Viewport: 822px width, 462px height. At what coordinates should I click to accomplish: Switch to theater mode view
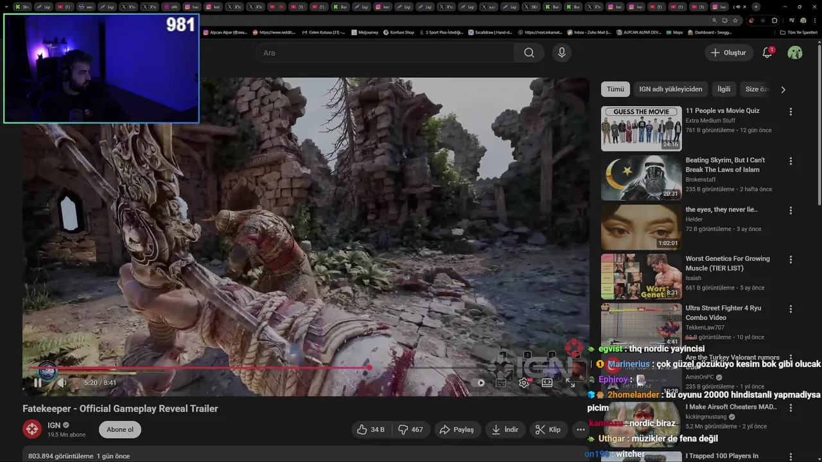point(547,382)
